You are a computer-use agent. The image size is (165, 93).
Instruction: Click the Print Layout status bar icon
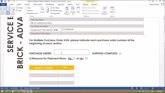tap(137, 88)
